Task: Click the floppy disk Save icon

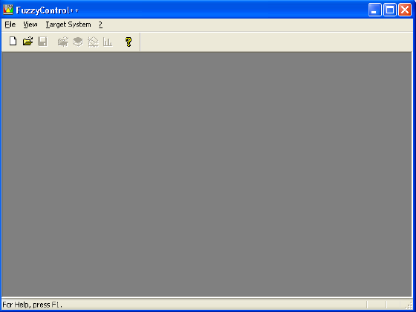Action: tap(42, 42)
